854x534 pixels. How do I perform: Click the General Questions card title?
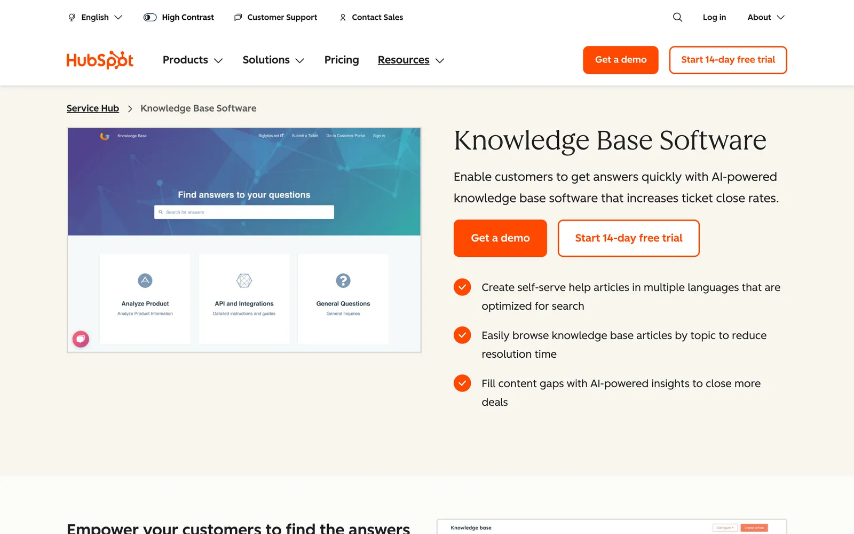tap(343, 303)
